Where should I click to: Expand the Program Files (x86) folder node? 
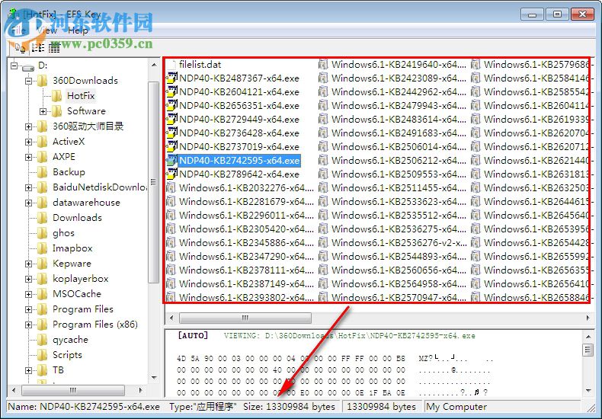click(x=28, y=325)
